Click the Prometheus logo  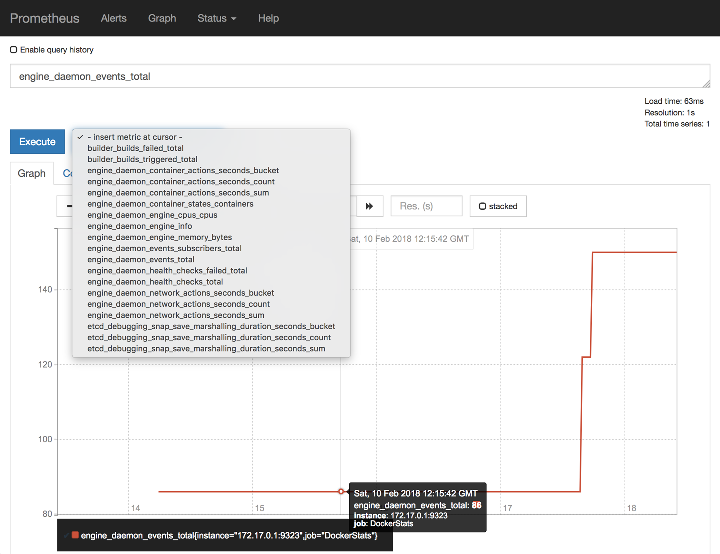point(44,18)
